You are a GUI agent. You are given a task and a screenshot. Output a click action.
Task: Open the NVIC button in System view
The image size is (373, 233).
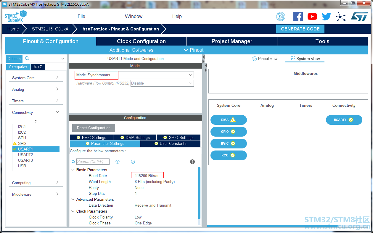coord(229,143)
